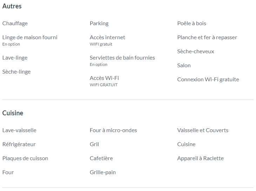This screenshot has height=191, width=256.
Task: Click Four à micro-ondes item
Action: click(x=113, y=130)
